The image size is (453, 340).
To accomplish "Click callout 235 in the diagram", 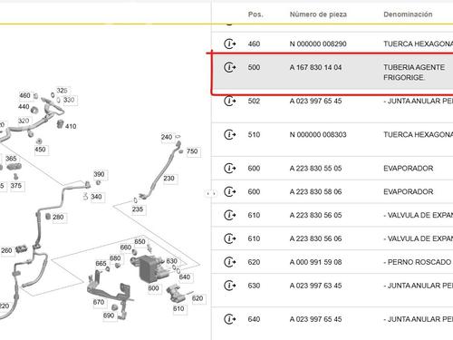I will [138, 209].
